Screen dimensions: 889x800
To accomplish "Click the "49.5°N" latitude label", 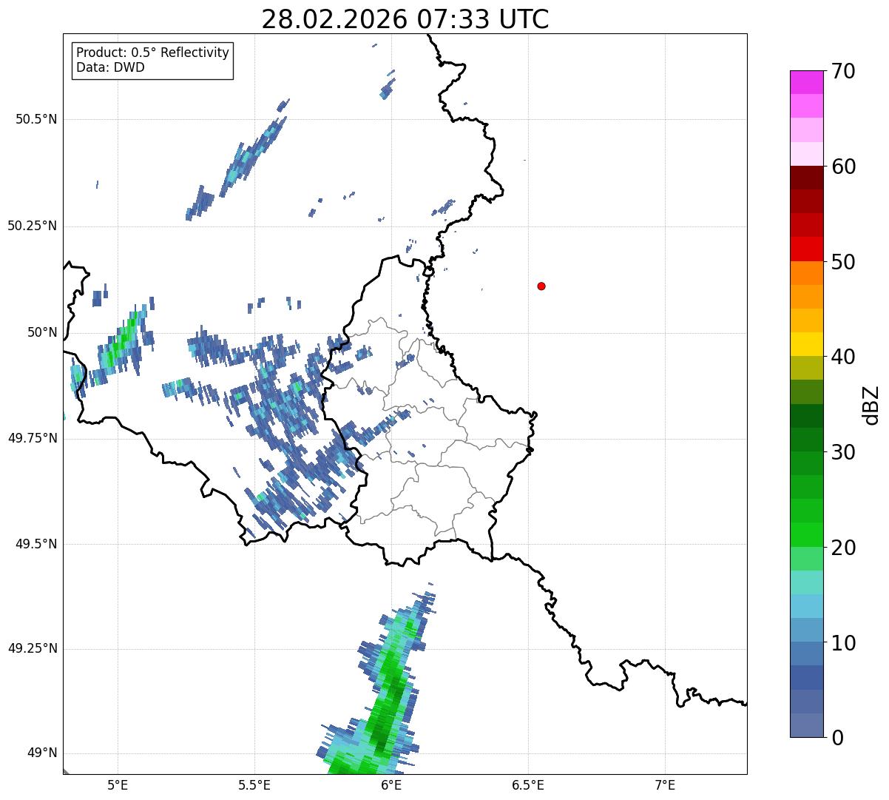I will pos(36,544).
